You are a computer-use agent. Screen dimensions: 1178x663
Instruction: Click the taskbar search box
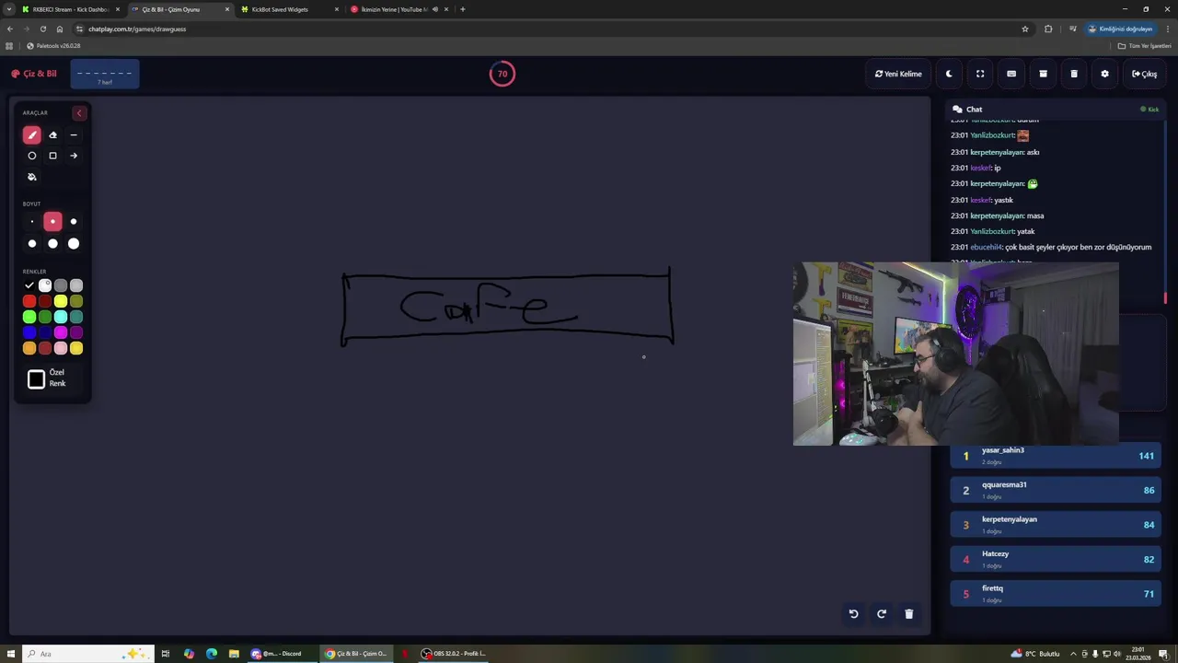pos(87,654)
